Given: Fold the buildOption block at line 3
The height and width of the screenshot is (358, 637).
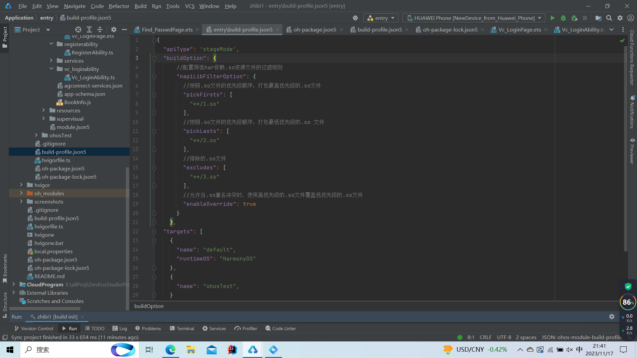Looking at the screenshot, I should tap(154, 58).
